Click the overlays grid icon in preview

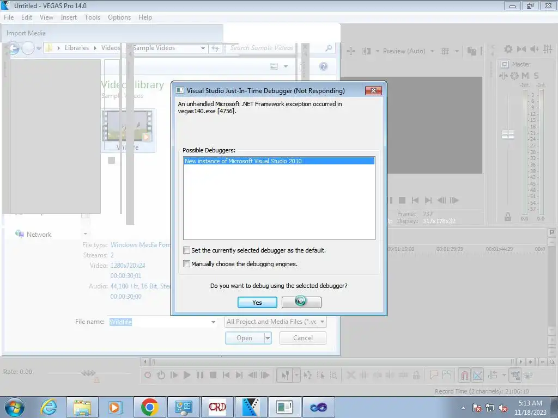[x=445, y=51]
